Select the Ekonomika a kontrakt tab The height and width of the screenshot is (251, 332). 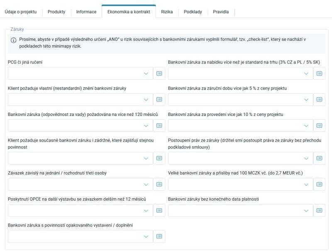click(x=129, y=12)
